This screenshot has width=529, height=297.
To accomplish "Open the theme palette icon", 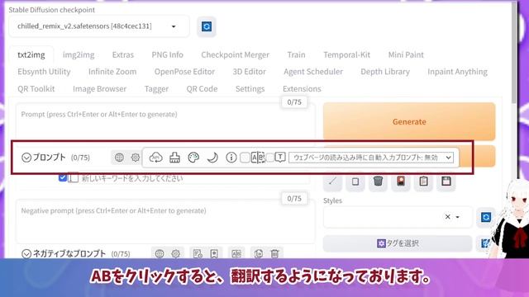I will point(193,158).
